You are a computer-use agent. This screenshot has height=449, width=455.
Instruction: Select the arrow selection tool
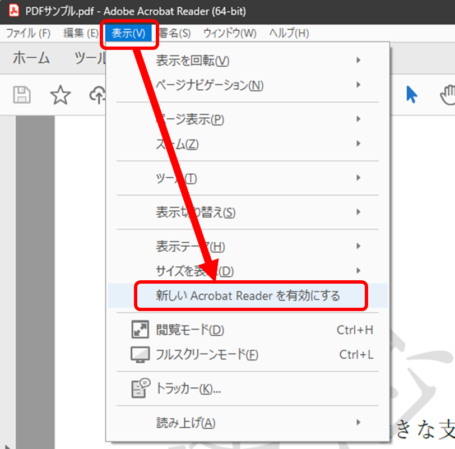pyautogui.click(x=412, y=94)
